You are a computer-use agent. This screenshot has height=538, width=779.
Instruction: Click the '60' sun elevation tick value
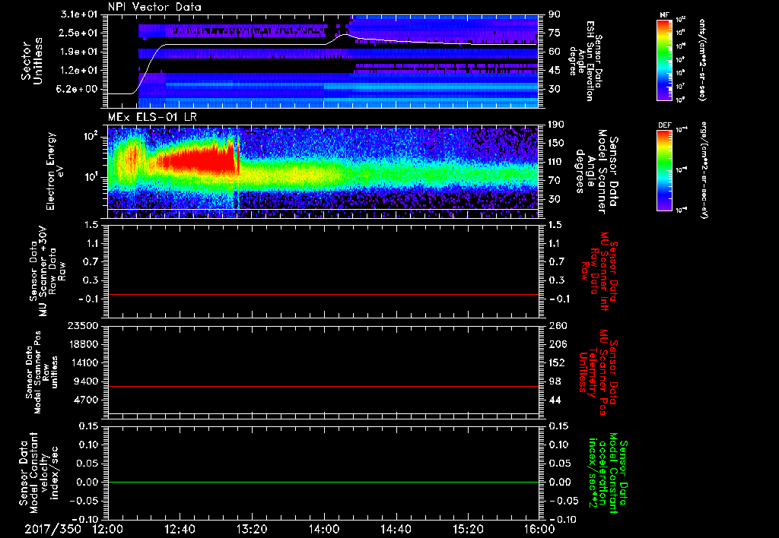(555, 52)
